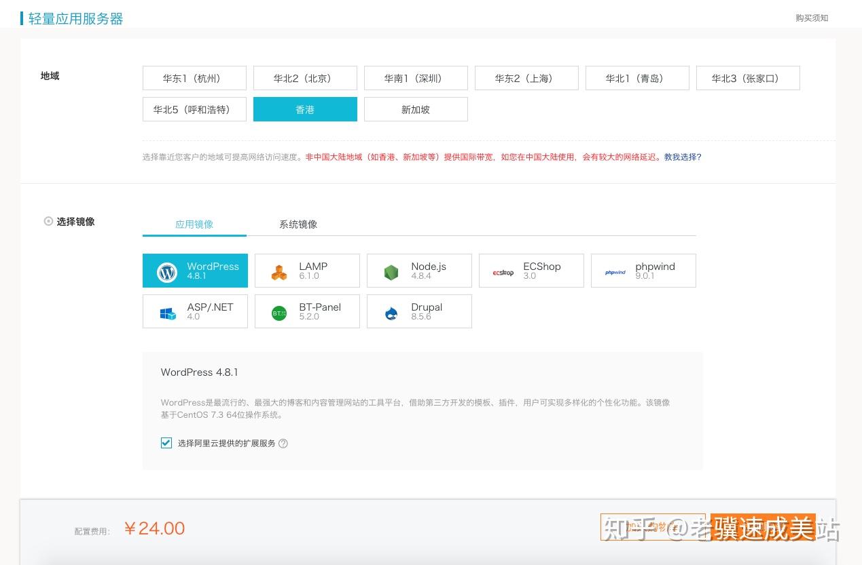Screen dimensions: 862x565
Task: Select the WordPress 4.8.1 image icon
Action: point(167,272)
